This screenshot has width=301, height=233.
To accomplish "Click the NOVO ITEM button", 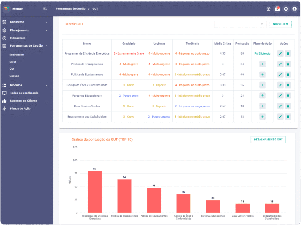I will pyautogui.click(x=280, y=24).
